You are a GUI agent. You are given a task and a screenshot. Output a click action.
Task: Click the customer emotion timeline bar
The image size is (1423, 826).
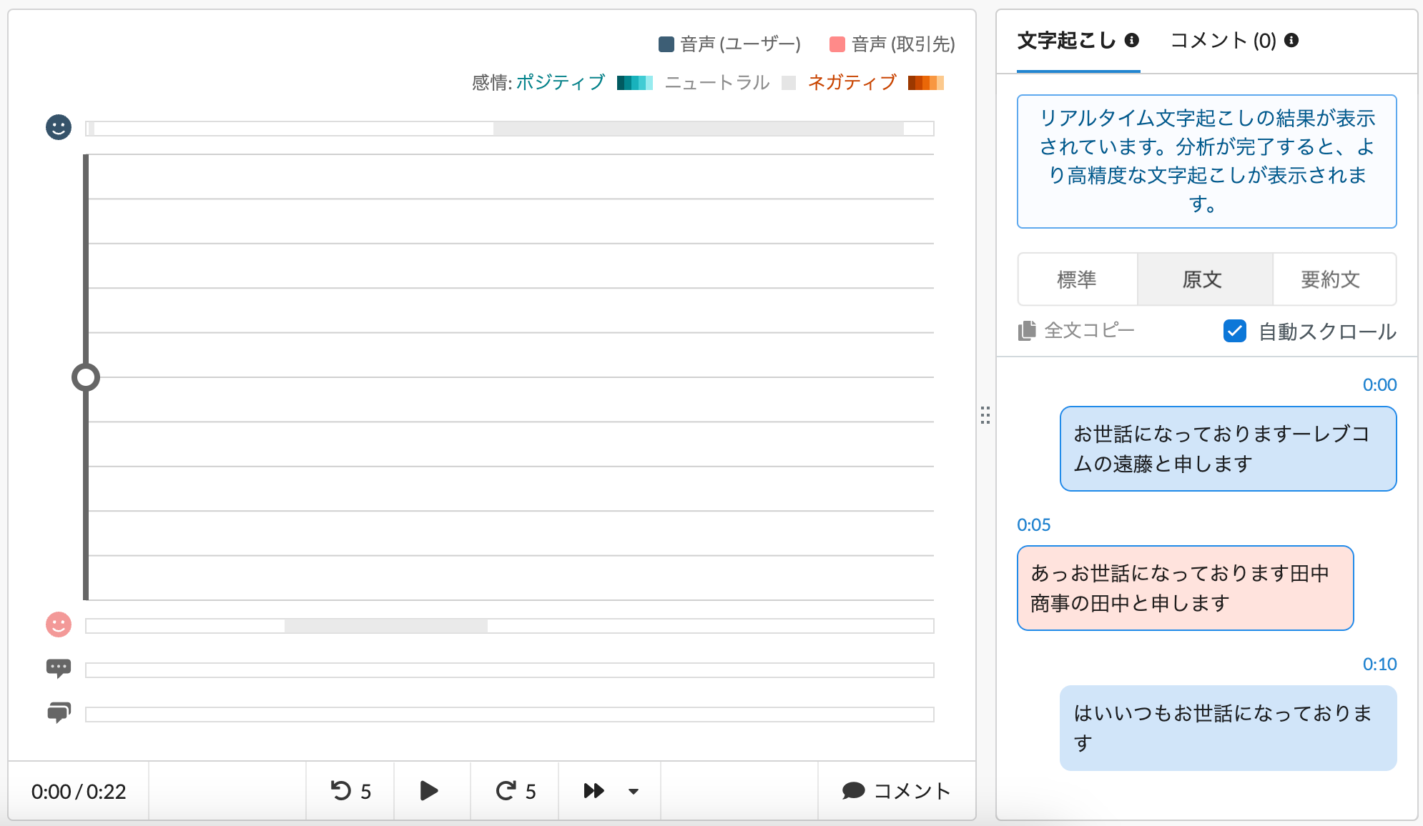pos(510,626)
